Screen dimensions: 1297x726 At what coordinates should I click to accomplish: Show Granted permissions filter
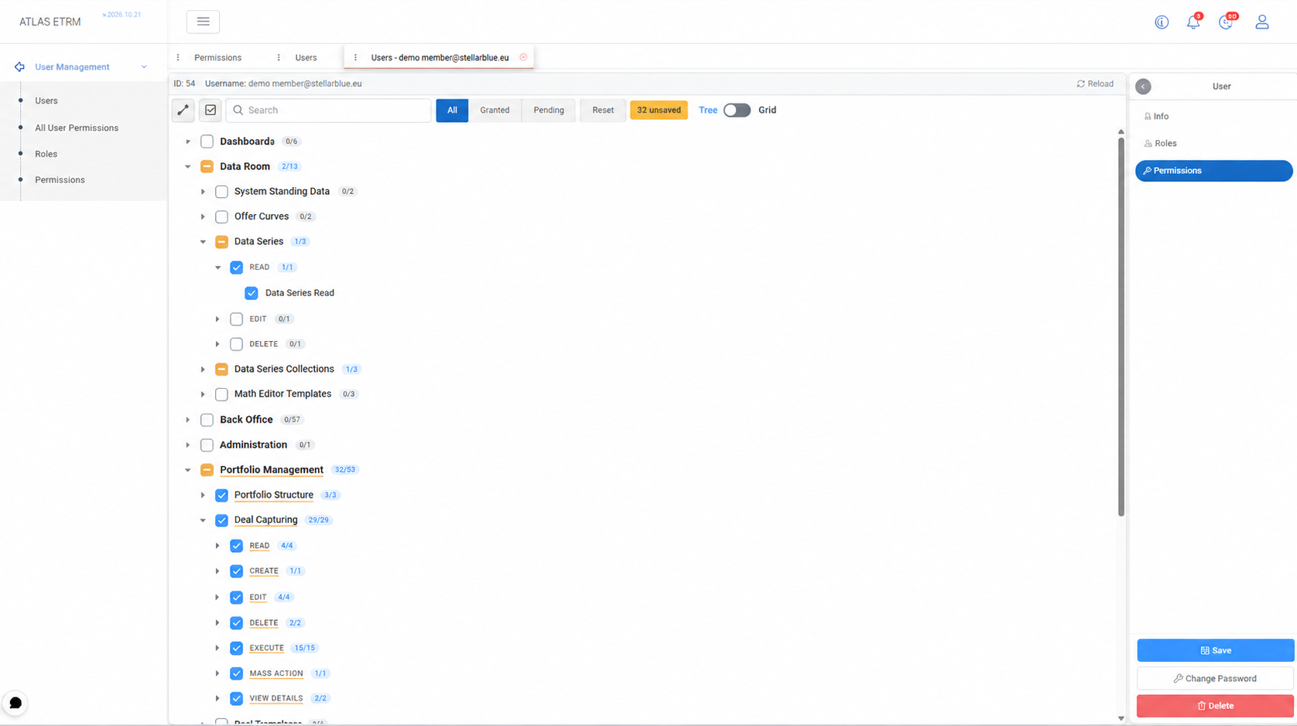(495, 111)
